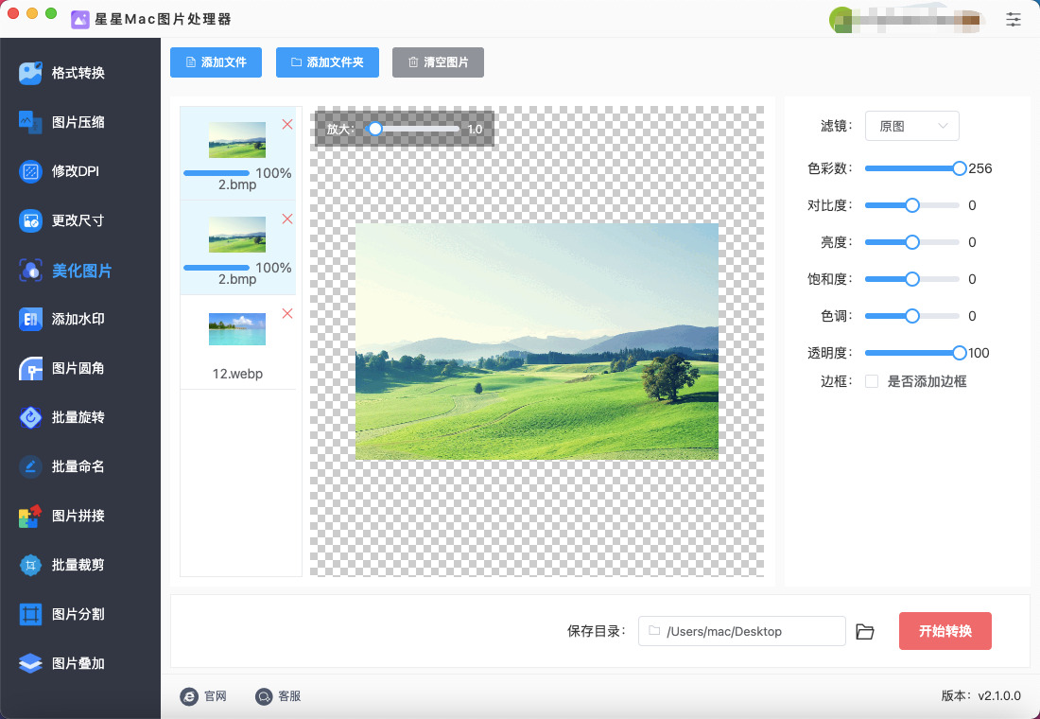Select the 批量旋转 rotate icon
1040x719 pixels.
coord(31,417)
